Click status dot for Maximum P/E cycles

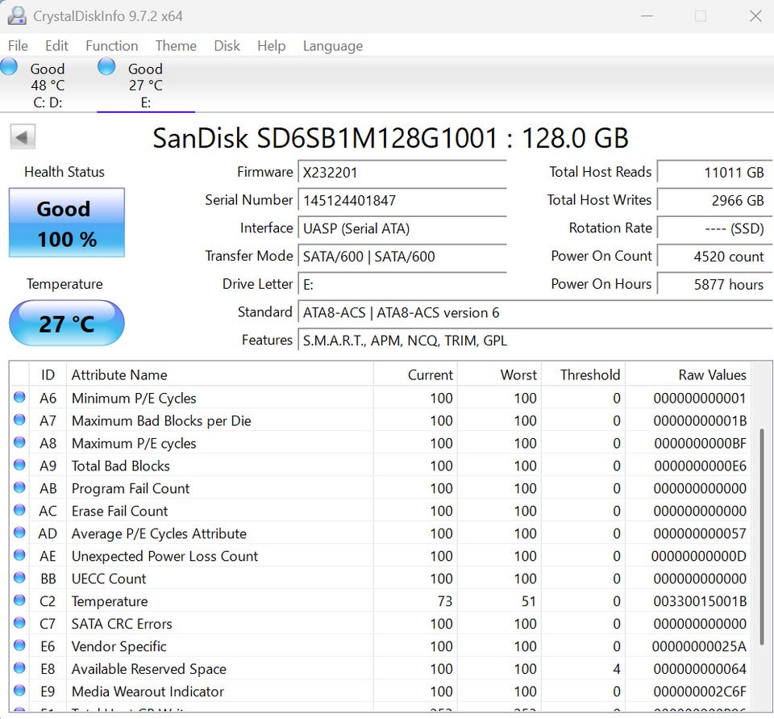click(x=19, y=442)
